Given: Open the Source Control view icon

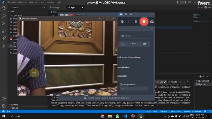Looking at the screenshot, I should 4,23.
